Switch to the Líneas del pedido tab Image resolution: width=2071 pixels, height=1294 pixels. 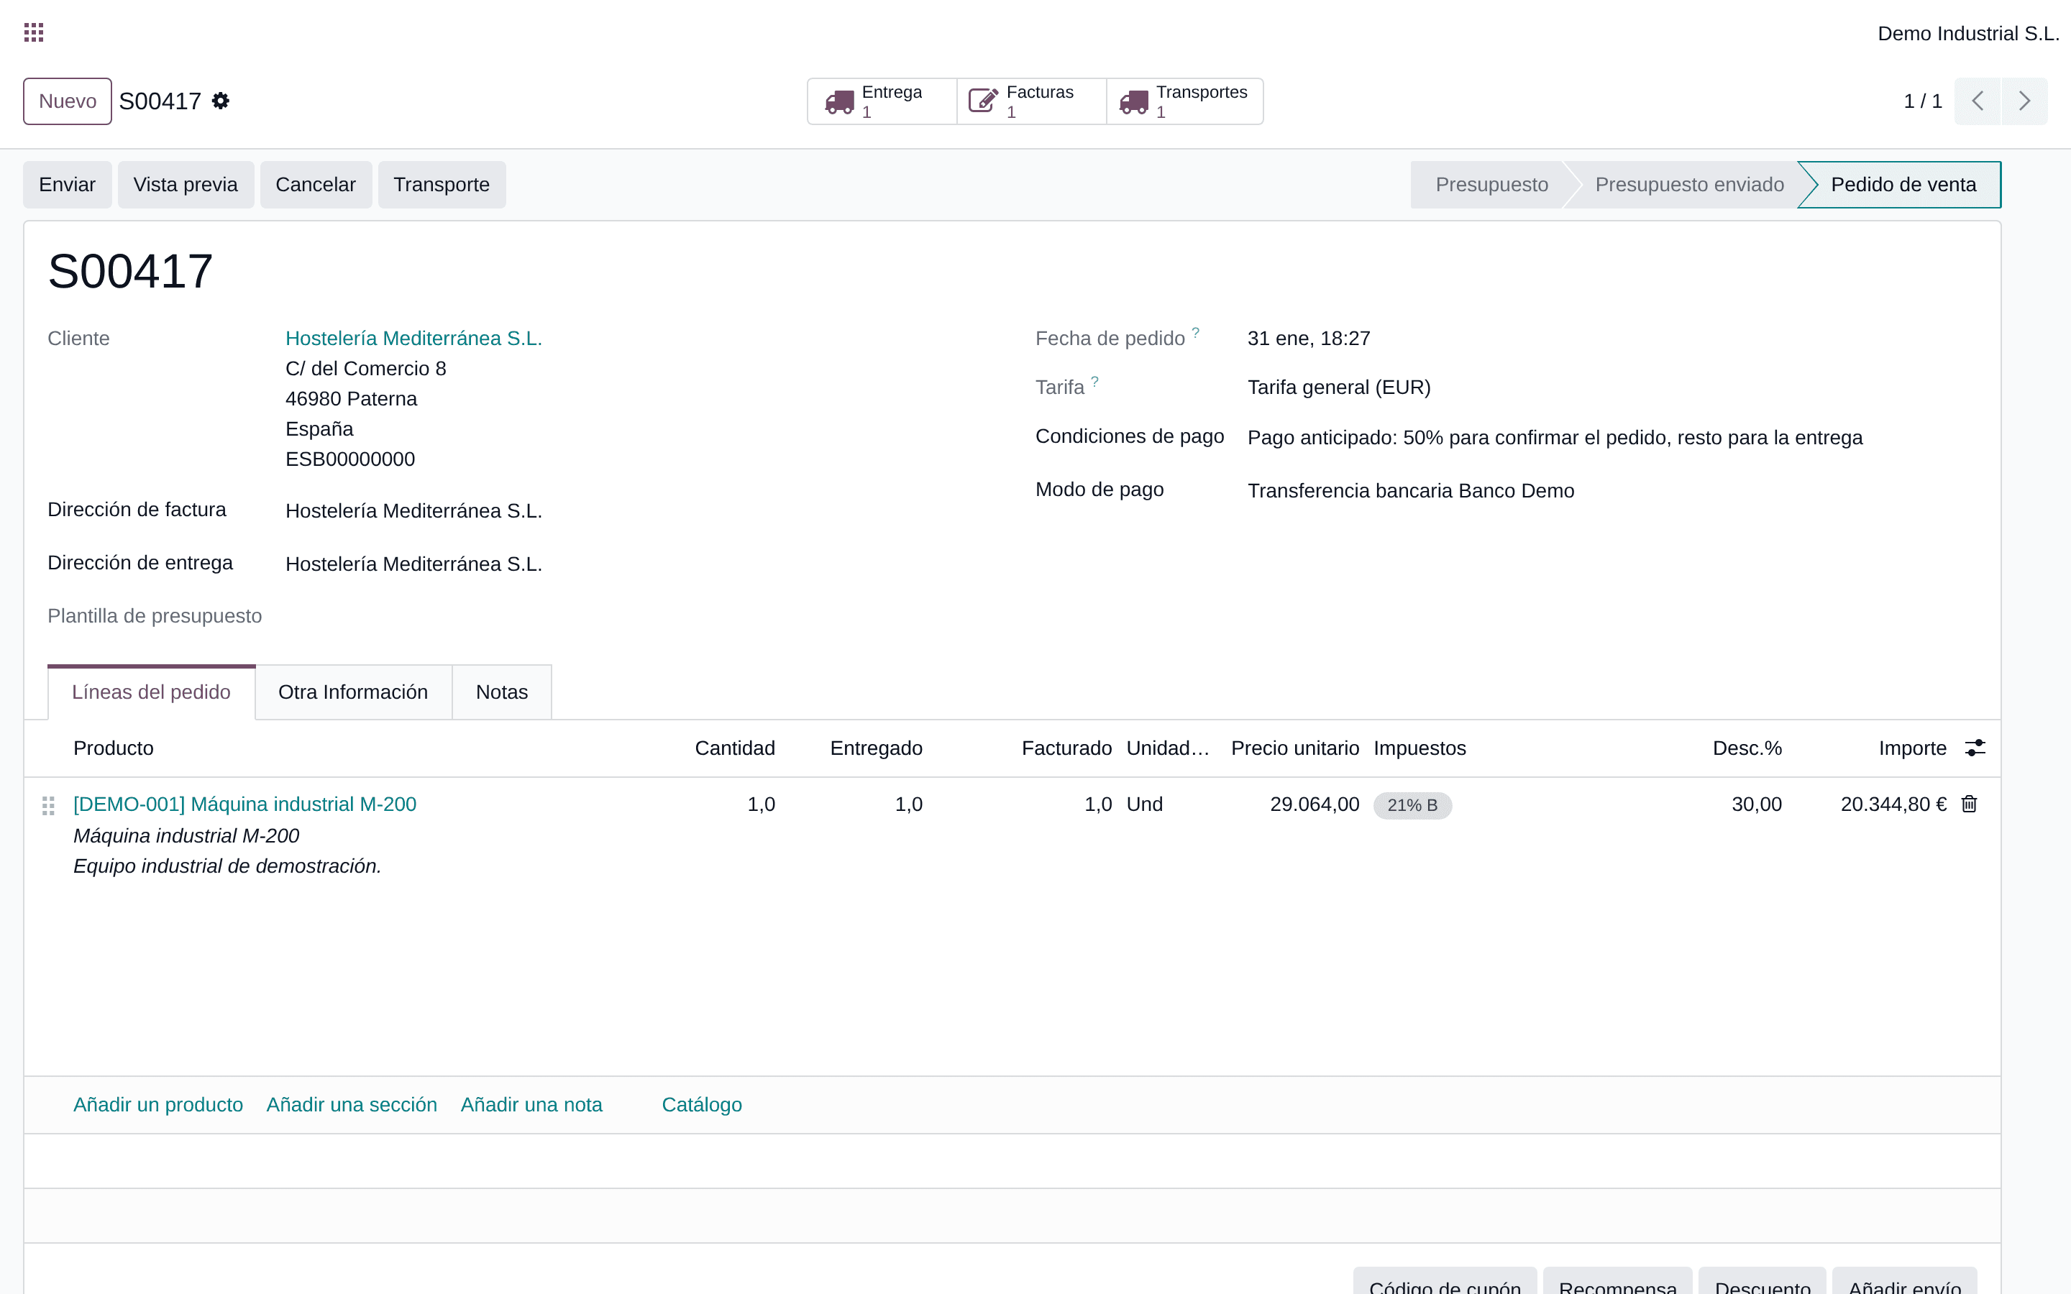click(152, 692)
